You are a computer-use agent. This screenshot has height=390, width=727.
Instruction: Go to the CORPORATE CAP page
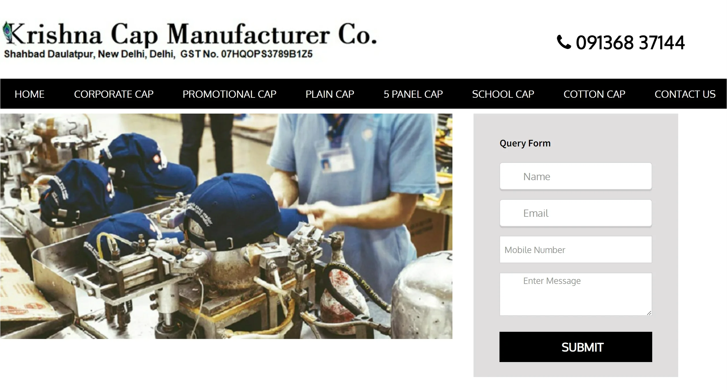click(113, 94)
